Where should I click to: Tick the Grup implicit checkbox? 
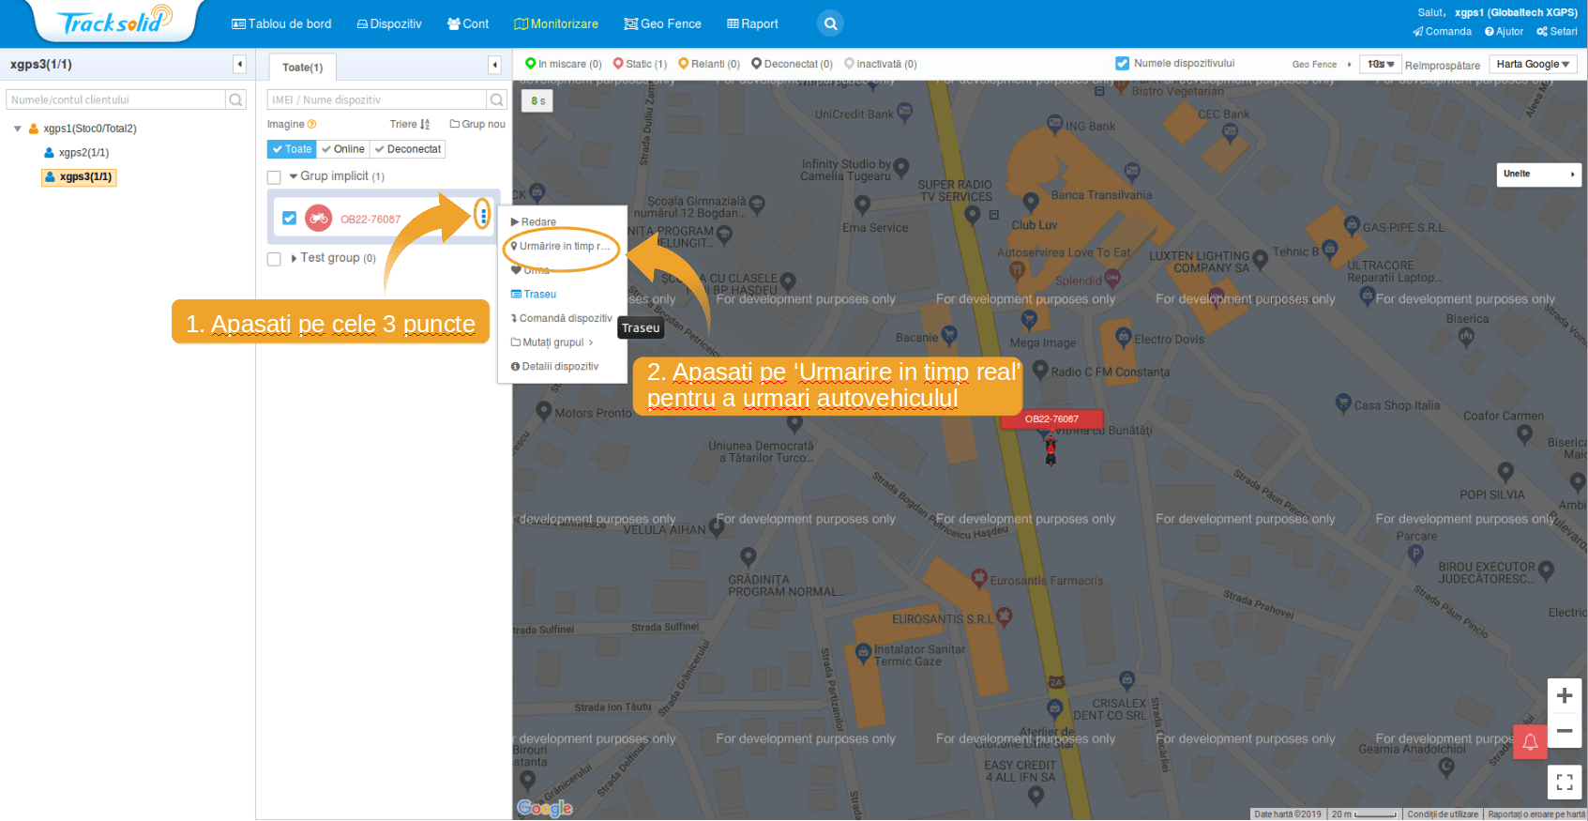tap(274, 177)
